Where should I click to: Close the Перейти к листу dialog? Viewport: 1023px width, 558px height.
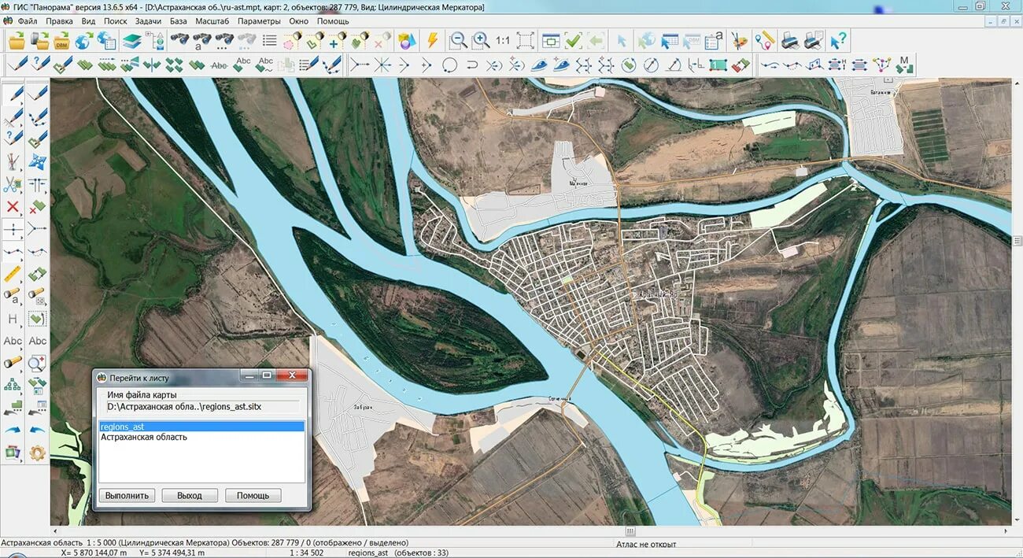(x=293, y=375)
